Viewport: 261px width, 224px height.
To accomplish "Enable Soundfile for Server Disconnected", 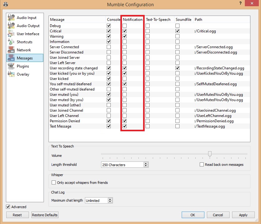I will tap(177, 52).
